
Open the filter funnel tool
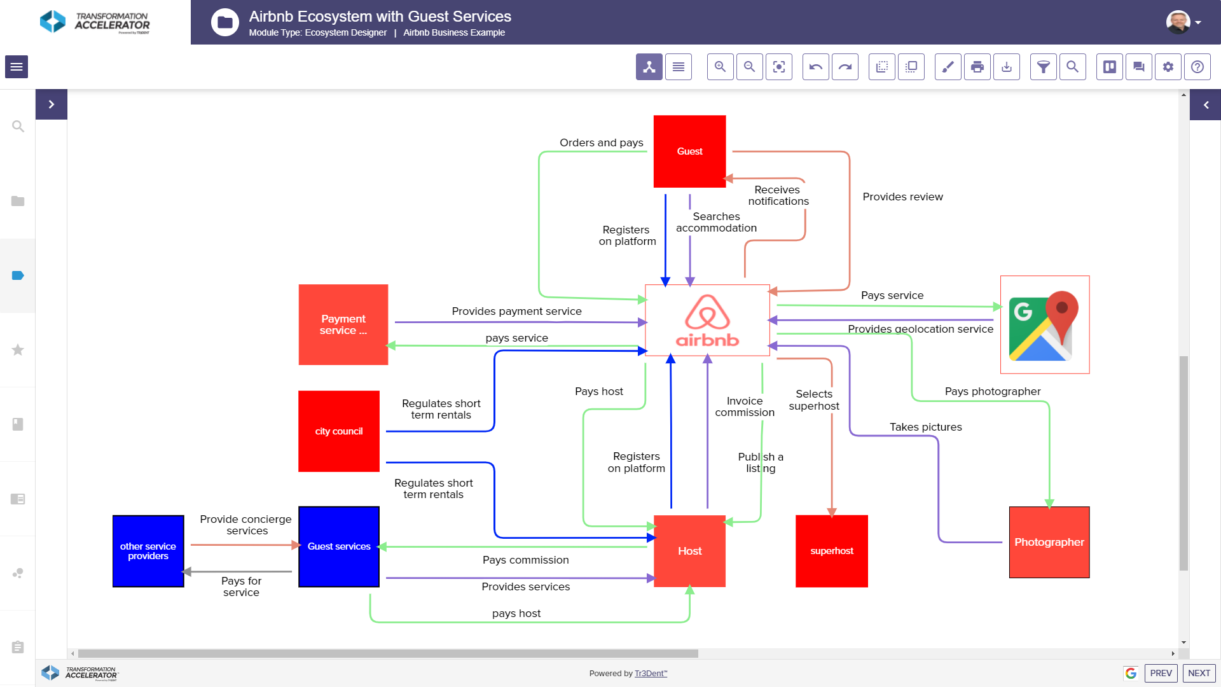1043,67
